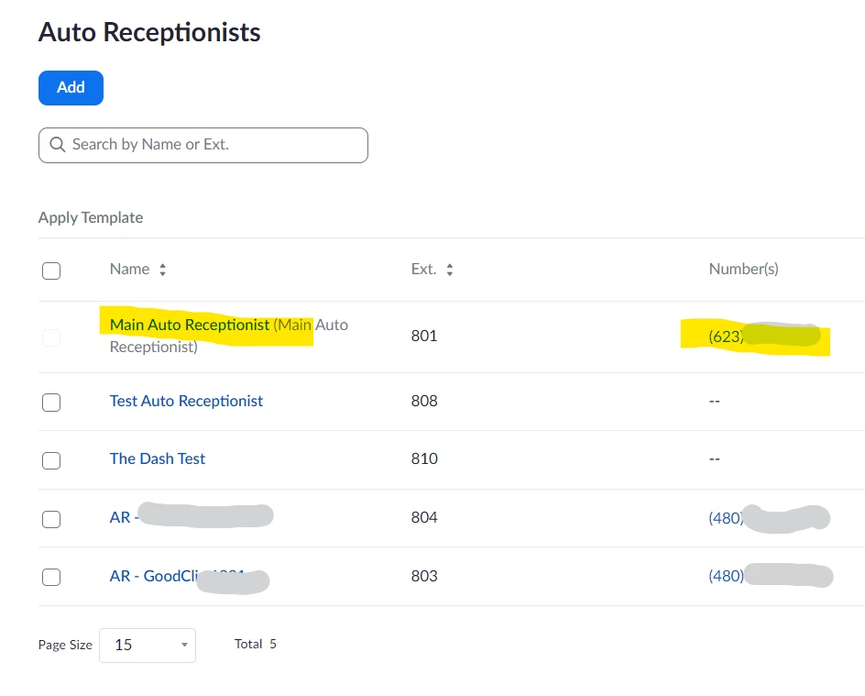Click the search magnifier icon
This screenshot has width=865, height=696.
coord(58,145)
